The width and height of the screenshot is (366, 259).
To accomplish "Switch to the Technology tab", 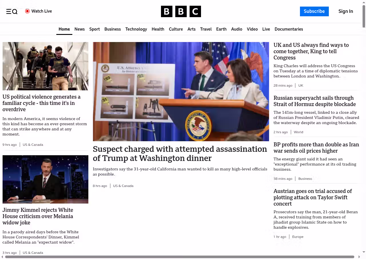I will coord(136,29).
